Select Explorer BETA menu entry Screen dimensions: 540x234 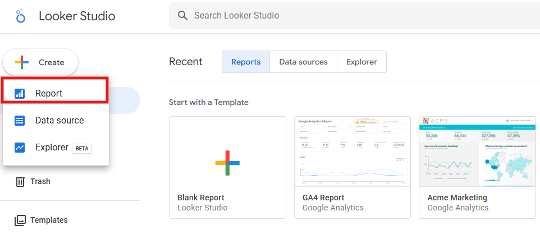coord(63,148)
